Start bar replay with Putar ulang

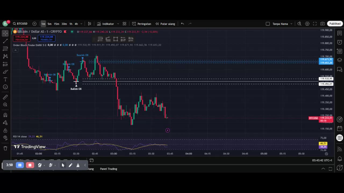tap(165, 24)
